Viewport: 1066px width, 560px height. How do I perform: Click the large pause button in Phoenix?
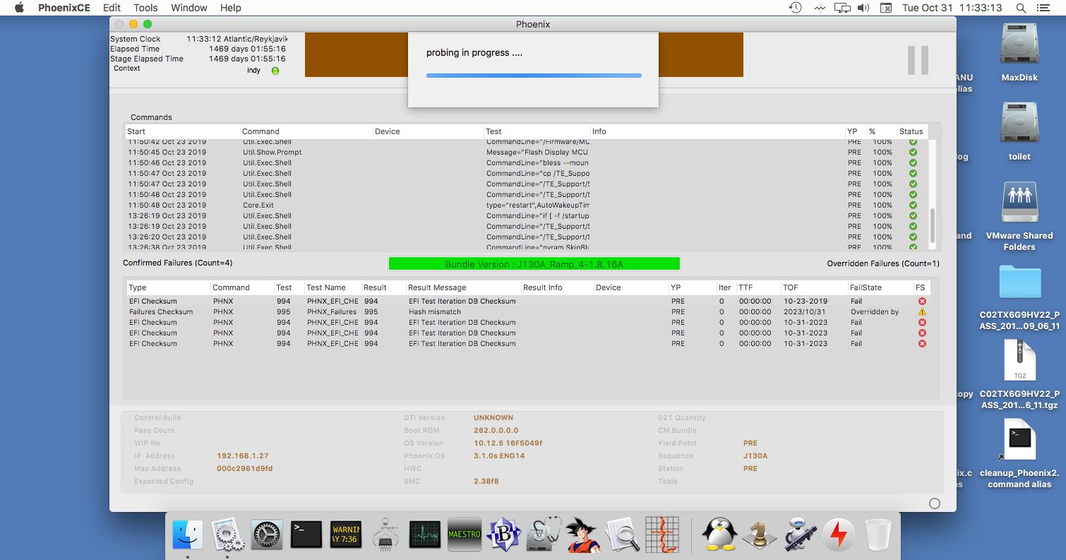coord(918,60)
